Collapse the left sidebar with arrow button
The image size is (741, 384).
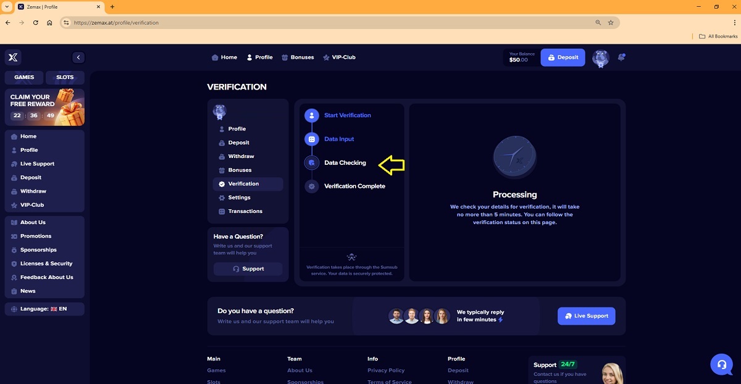78,57
